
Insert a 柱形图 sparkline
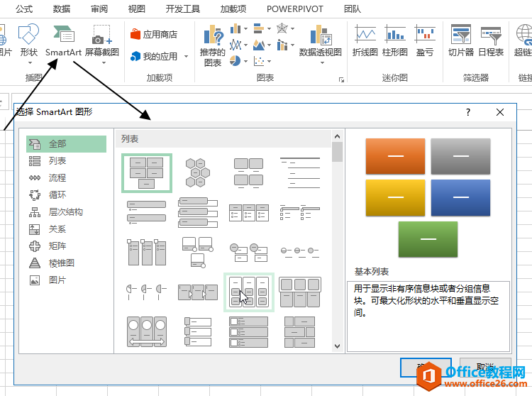[x=395, y=41]
